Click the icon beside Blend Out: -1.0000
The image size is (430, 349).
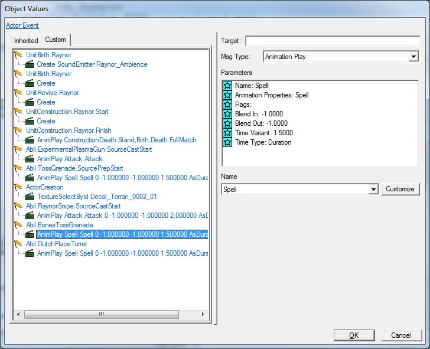coord(227,123)
